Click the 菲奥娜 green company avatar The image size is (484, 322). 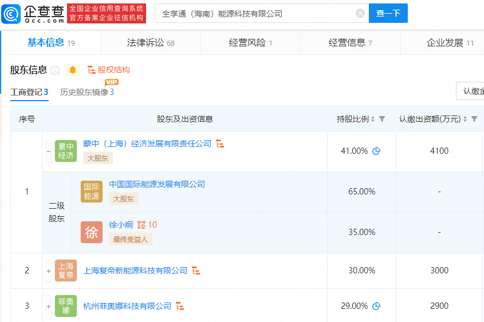pos(66,306)
